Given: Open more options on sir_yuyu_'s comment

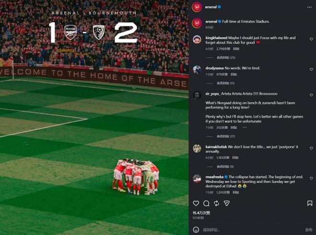Looking at the screenshot, I should click(245, 128).
